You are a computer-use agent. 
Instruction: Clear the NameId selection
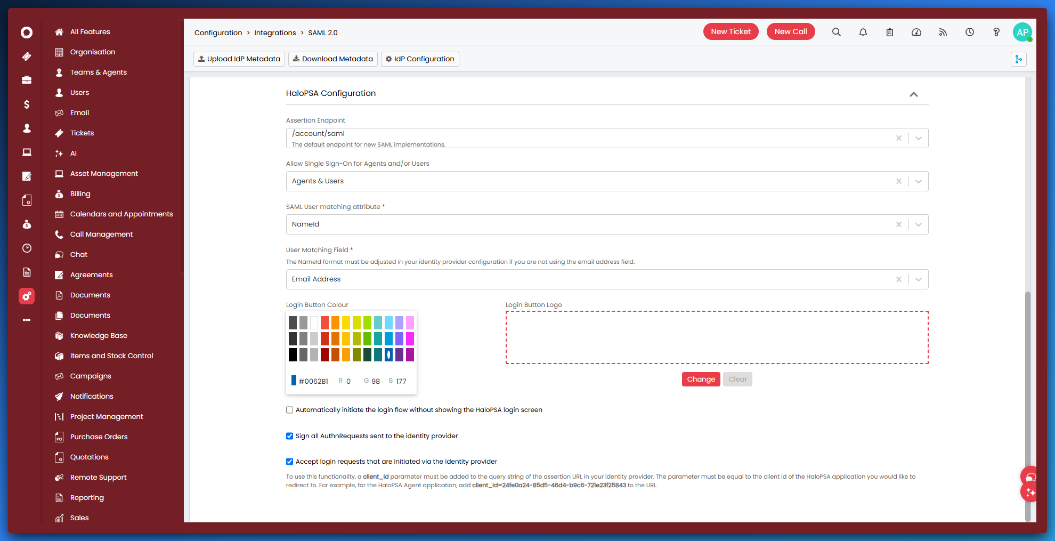coord(899,224)
